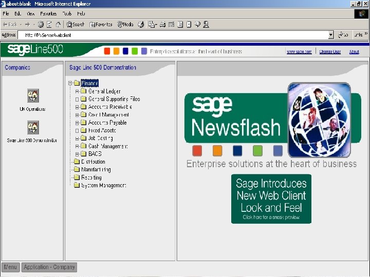Click the Edit page icon next to Print
The width and height of the screenshot is (370, 277).
[171, 24]
